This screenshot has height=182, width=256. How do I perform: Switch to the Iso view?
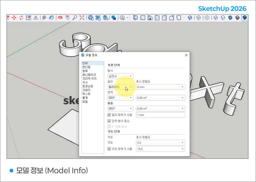point(135,18)
